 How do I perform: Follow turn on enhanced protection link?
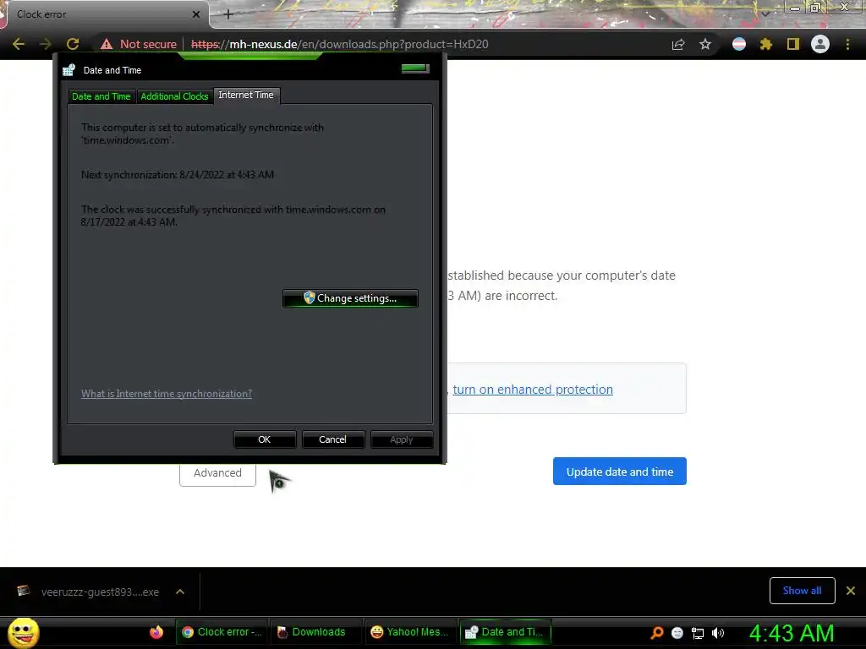[533, 389]
